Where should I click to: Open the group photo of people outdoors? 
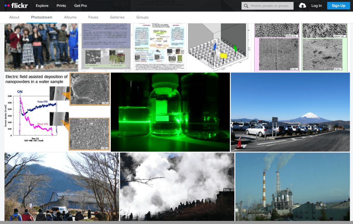coord(41,47)
